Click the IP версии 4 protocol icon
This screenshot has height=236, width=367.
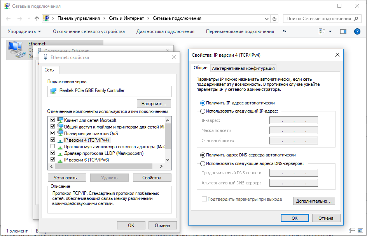pyautogui.click(x=60, y=141)
